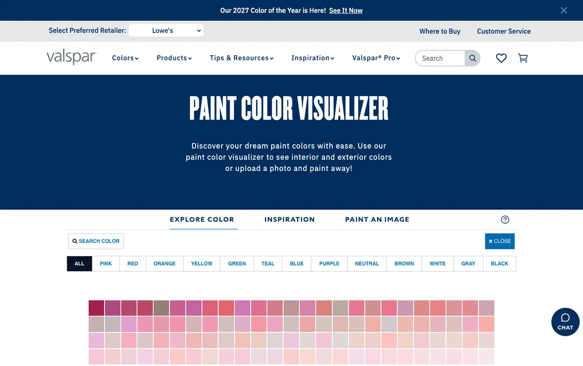This screenshot has height=366, width=583.
Task: Click the blue Close button
Action: point(499,241)
